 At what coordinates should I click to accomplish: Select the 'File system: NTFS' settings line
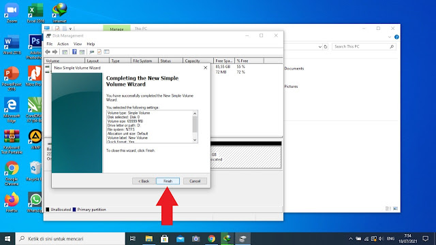tap(121, 129)
